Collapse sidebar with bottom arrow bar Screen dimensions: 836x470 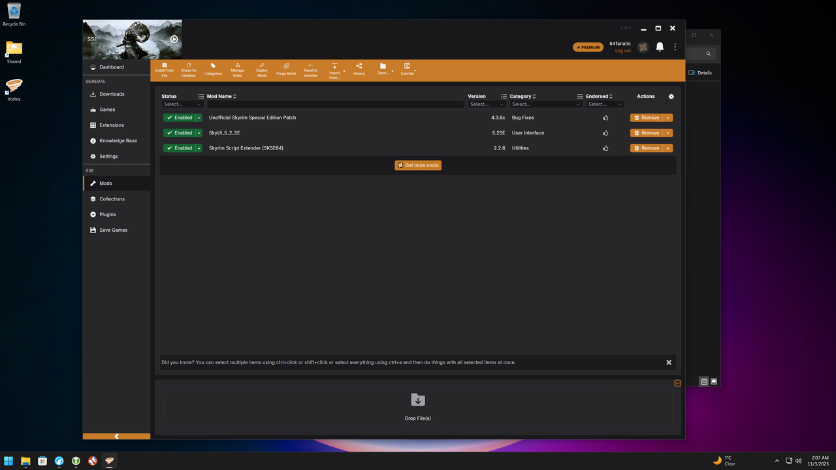pyautogui.click(x=116, y=436)
